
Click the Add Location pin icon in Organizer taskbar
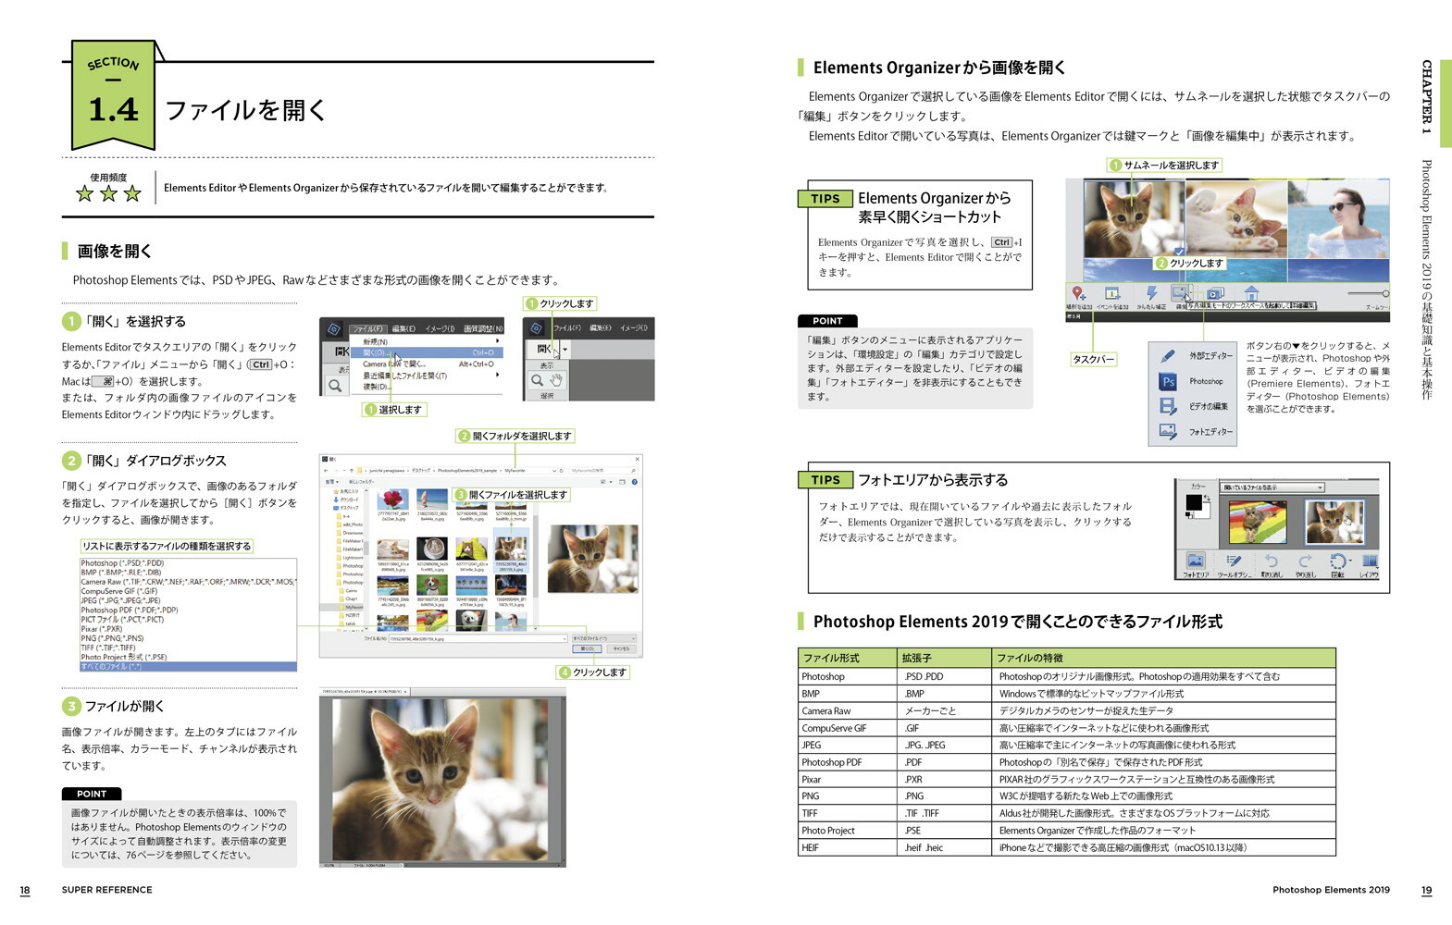[1079, 293]
